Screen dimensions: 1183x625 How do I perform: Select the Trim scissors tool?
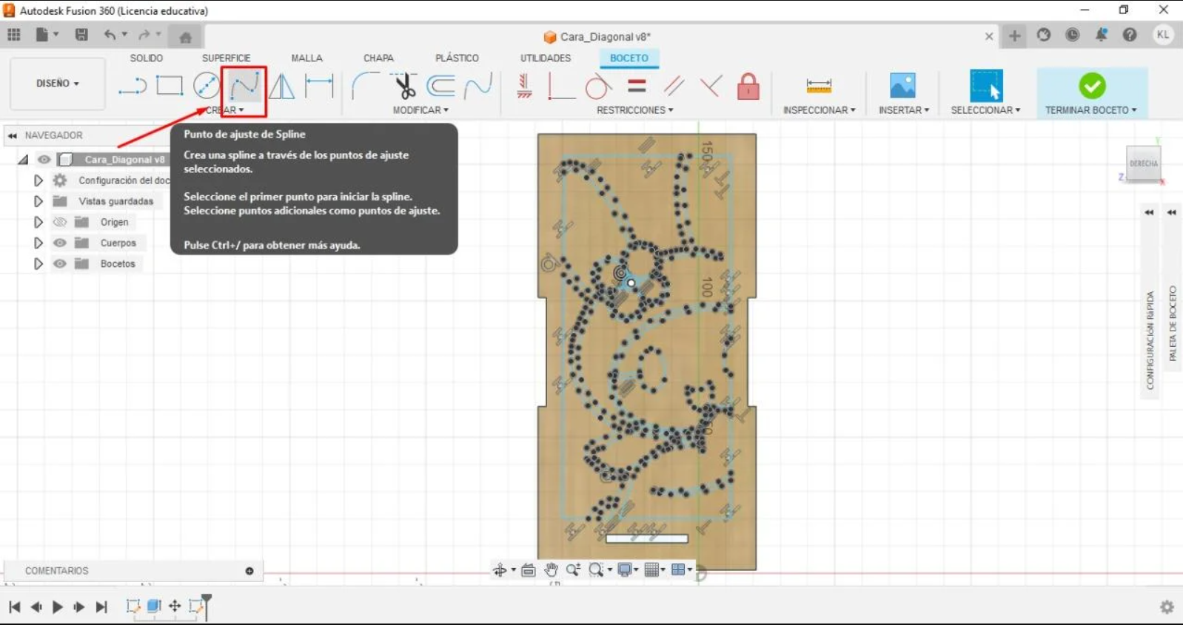click(x=404, y=86)
